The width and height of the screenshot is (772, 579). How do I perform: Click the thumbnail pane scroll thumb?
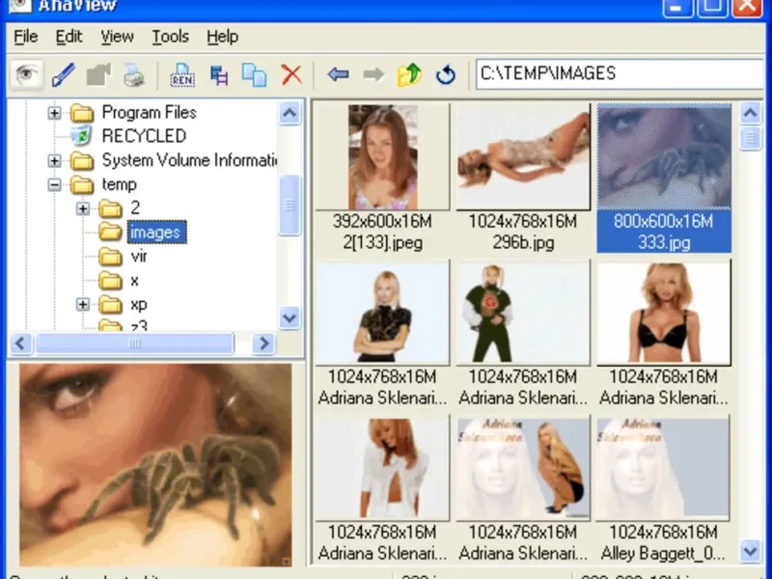pos(751,138)
